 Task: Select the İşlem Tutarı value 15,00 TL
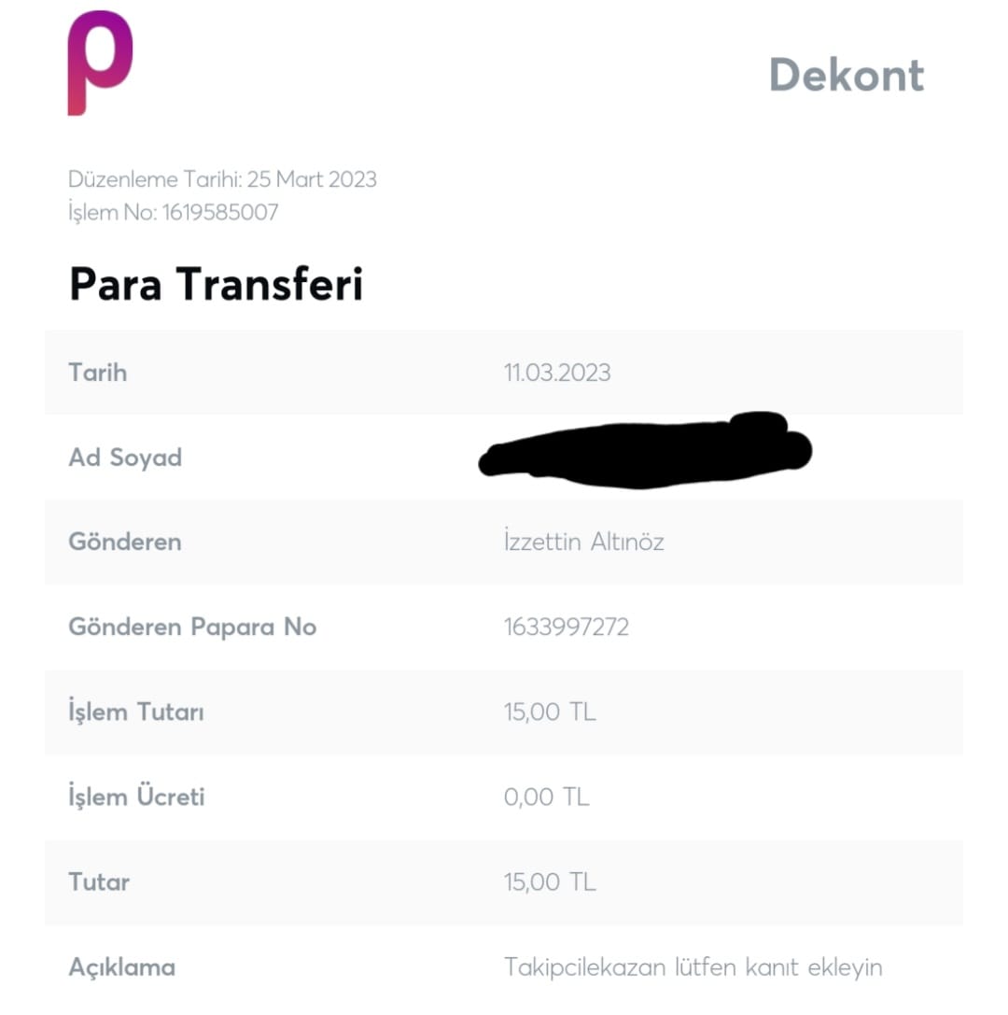click(x=550, y=712)
